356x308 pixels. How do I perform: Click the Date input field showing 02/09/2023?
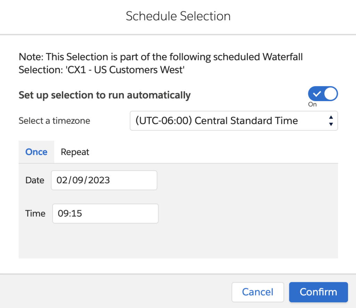(x=104, y=180)
